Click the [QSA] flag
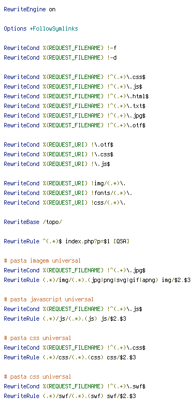 [x=121, y=242]
